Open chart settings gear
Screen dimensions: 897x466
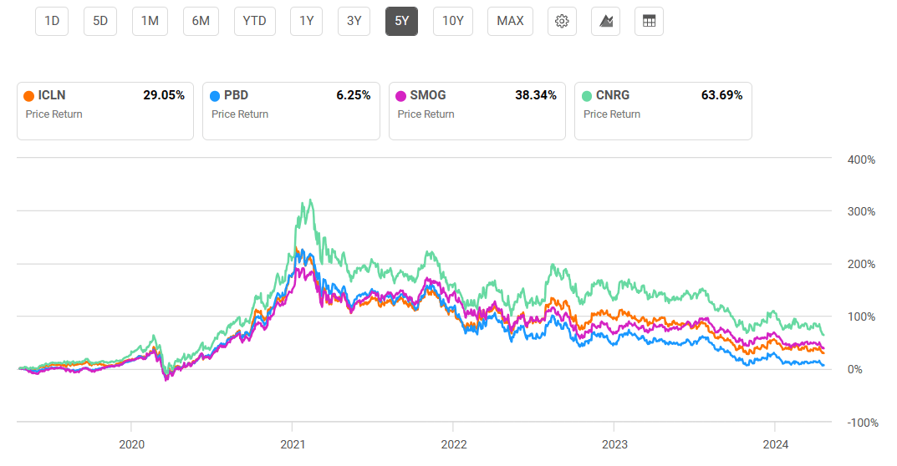tap(562, 21)
